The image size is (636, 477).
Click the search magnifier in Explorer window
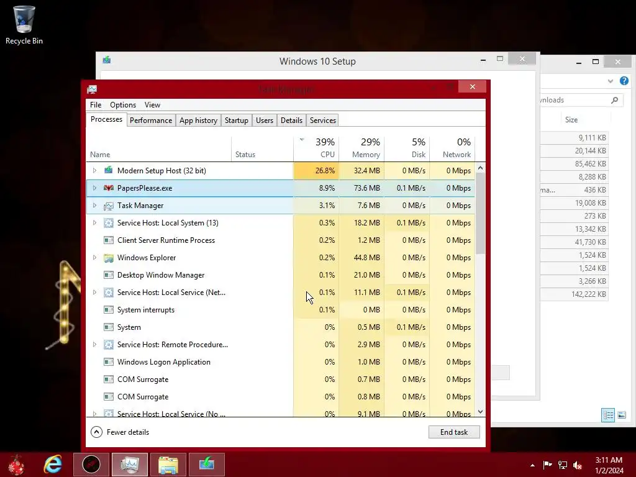tap(614, 100)
